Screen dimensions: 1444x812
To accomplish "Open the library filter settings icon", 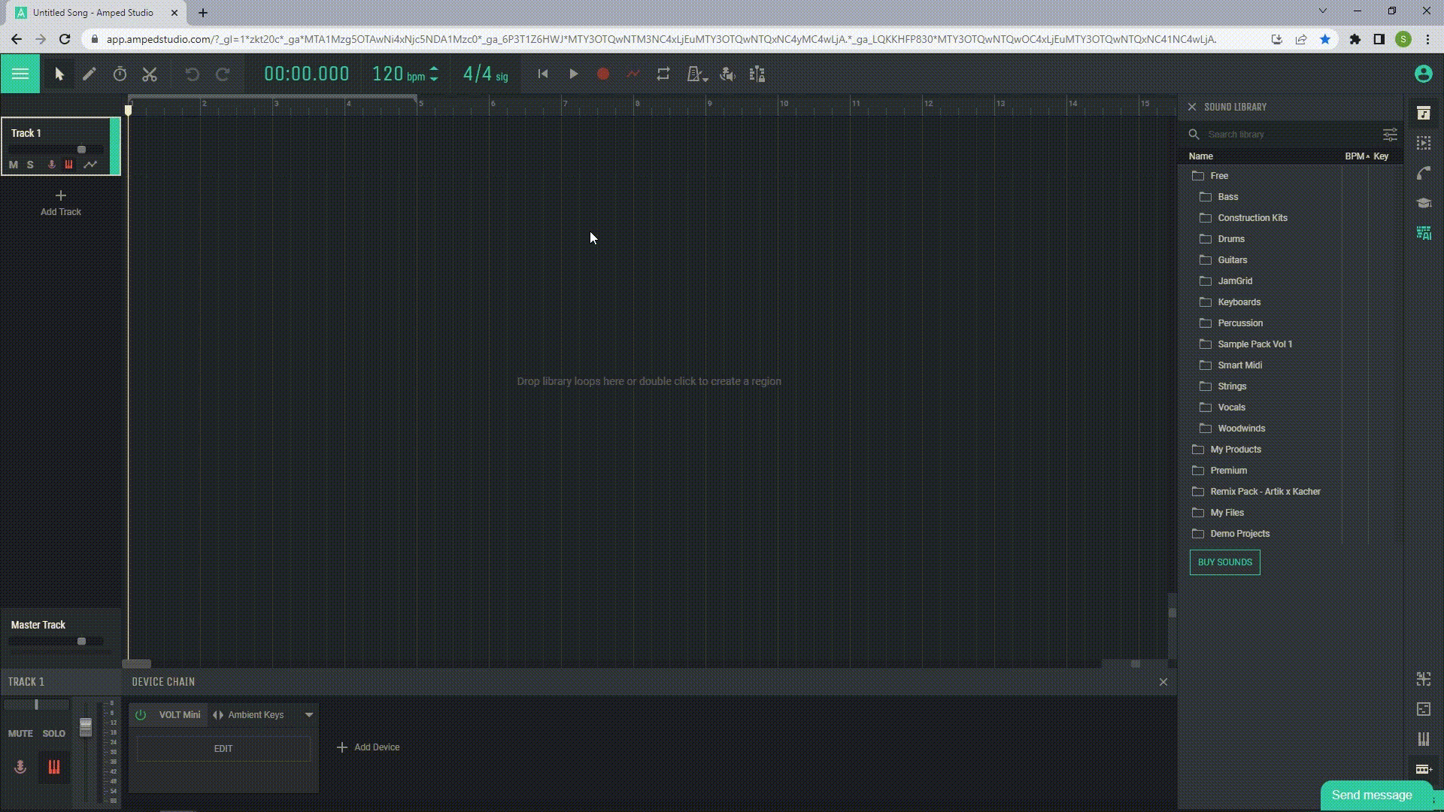I will click(1390, 135).
